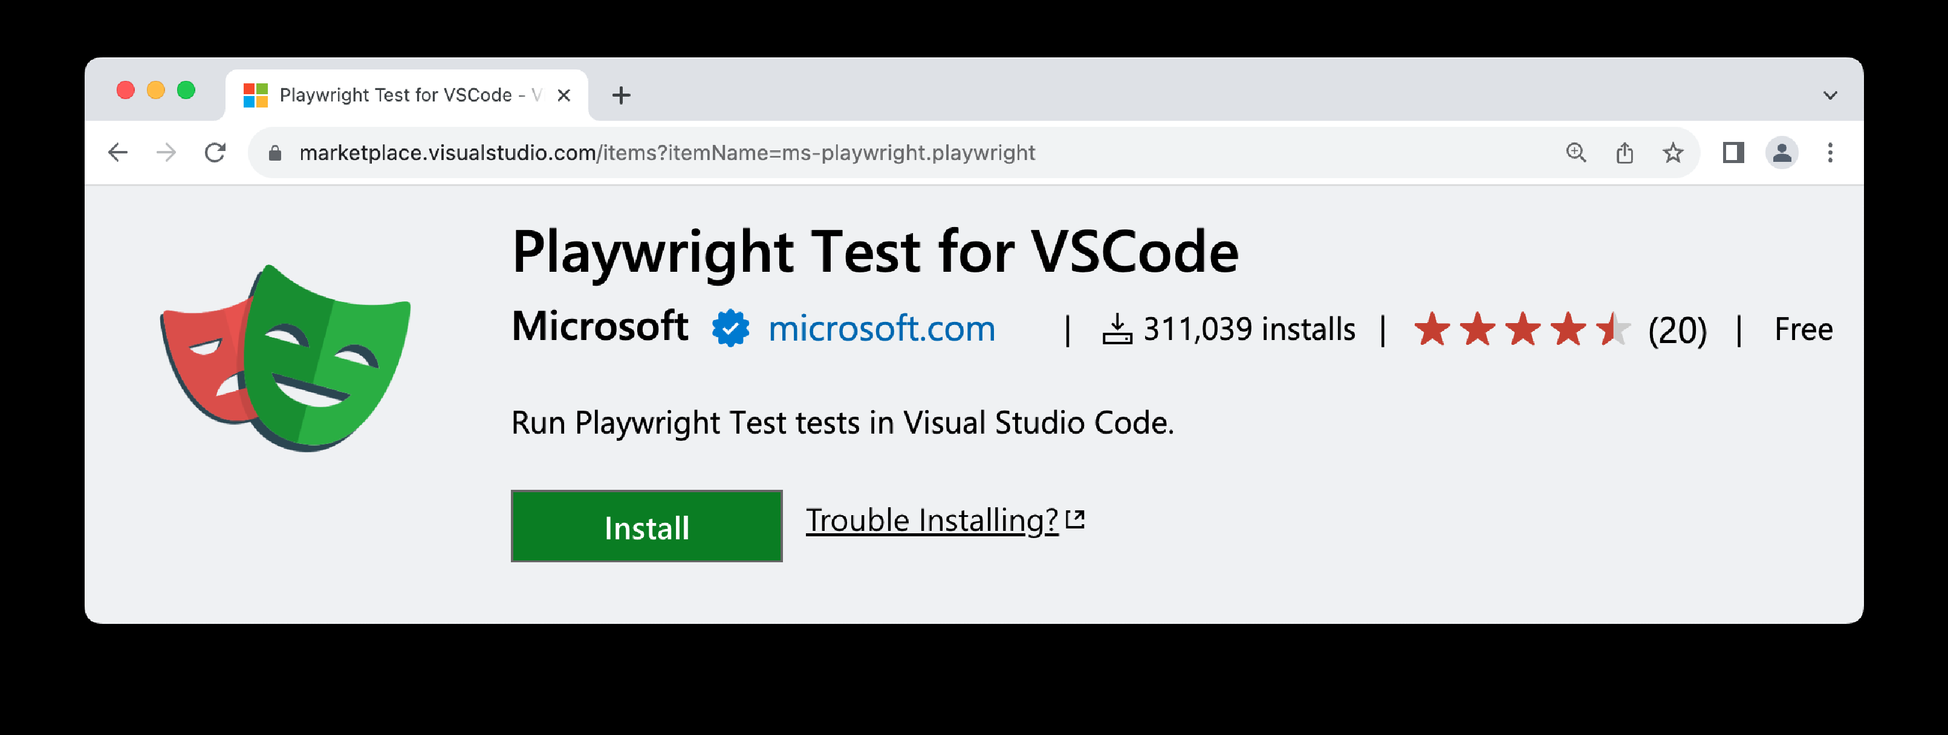Click the Playwright masks logo image
This screenshot has height=735, width=1948.
click(x=286, y=358)
